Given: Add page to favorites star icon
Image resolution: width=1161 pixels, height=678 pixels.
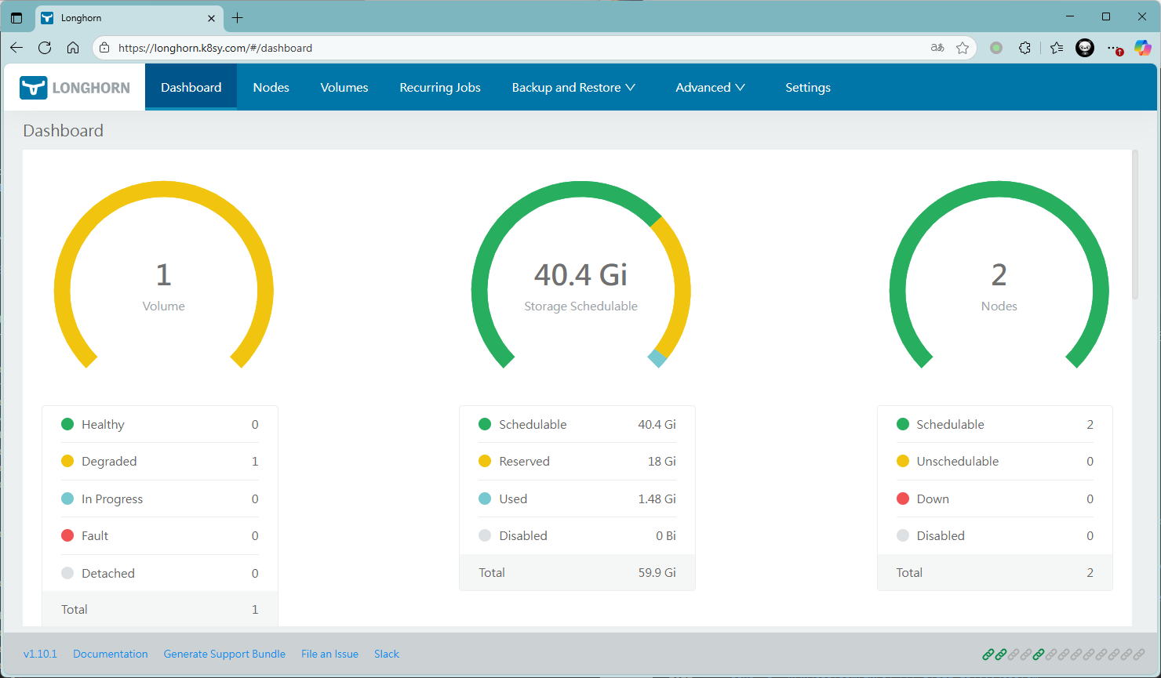Looking at the screenshot, I should coord(963,48).
